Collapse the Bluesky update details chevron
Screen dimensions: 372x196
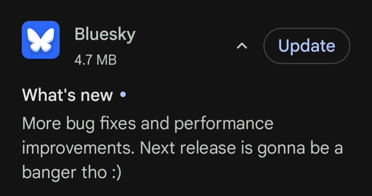click(x=242, y=46)
